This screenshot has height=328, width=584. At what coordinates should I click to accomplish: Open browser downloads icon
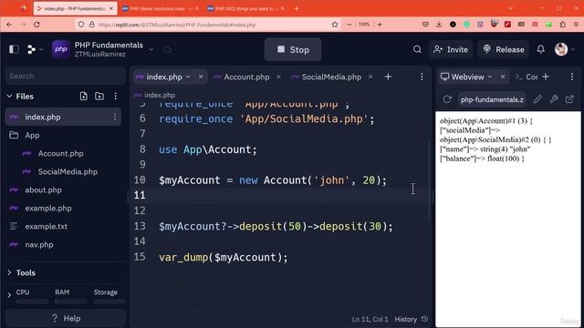[439, 25]
